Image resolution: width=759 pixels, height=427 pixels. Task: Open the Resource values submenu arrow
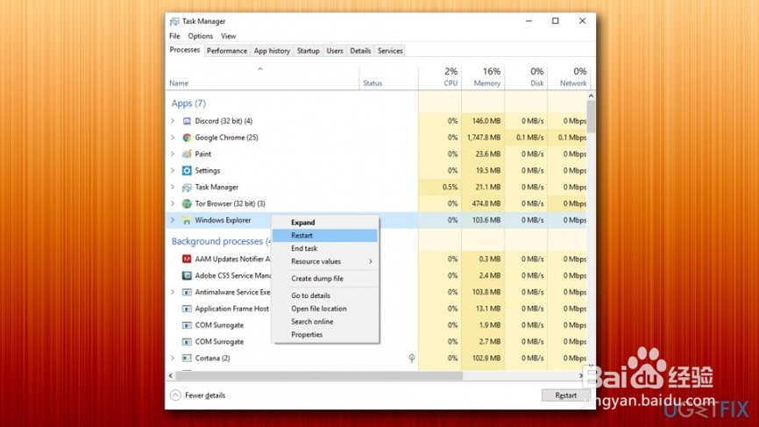pyautogui.click(x=371, y=261)
